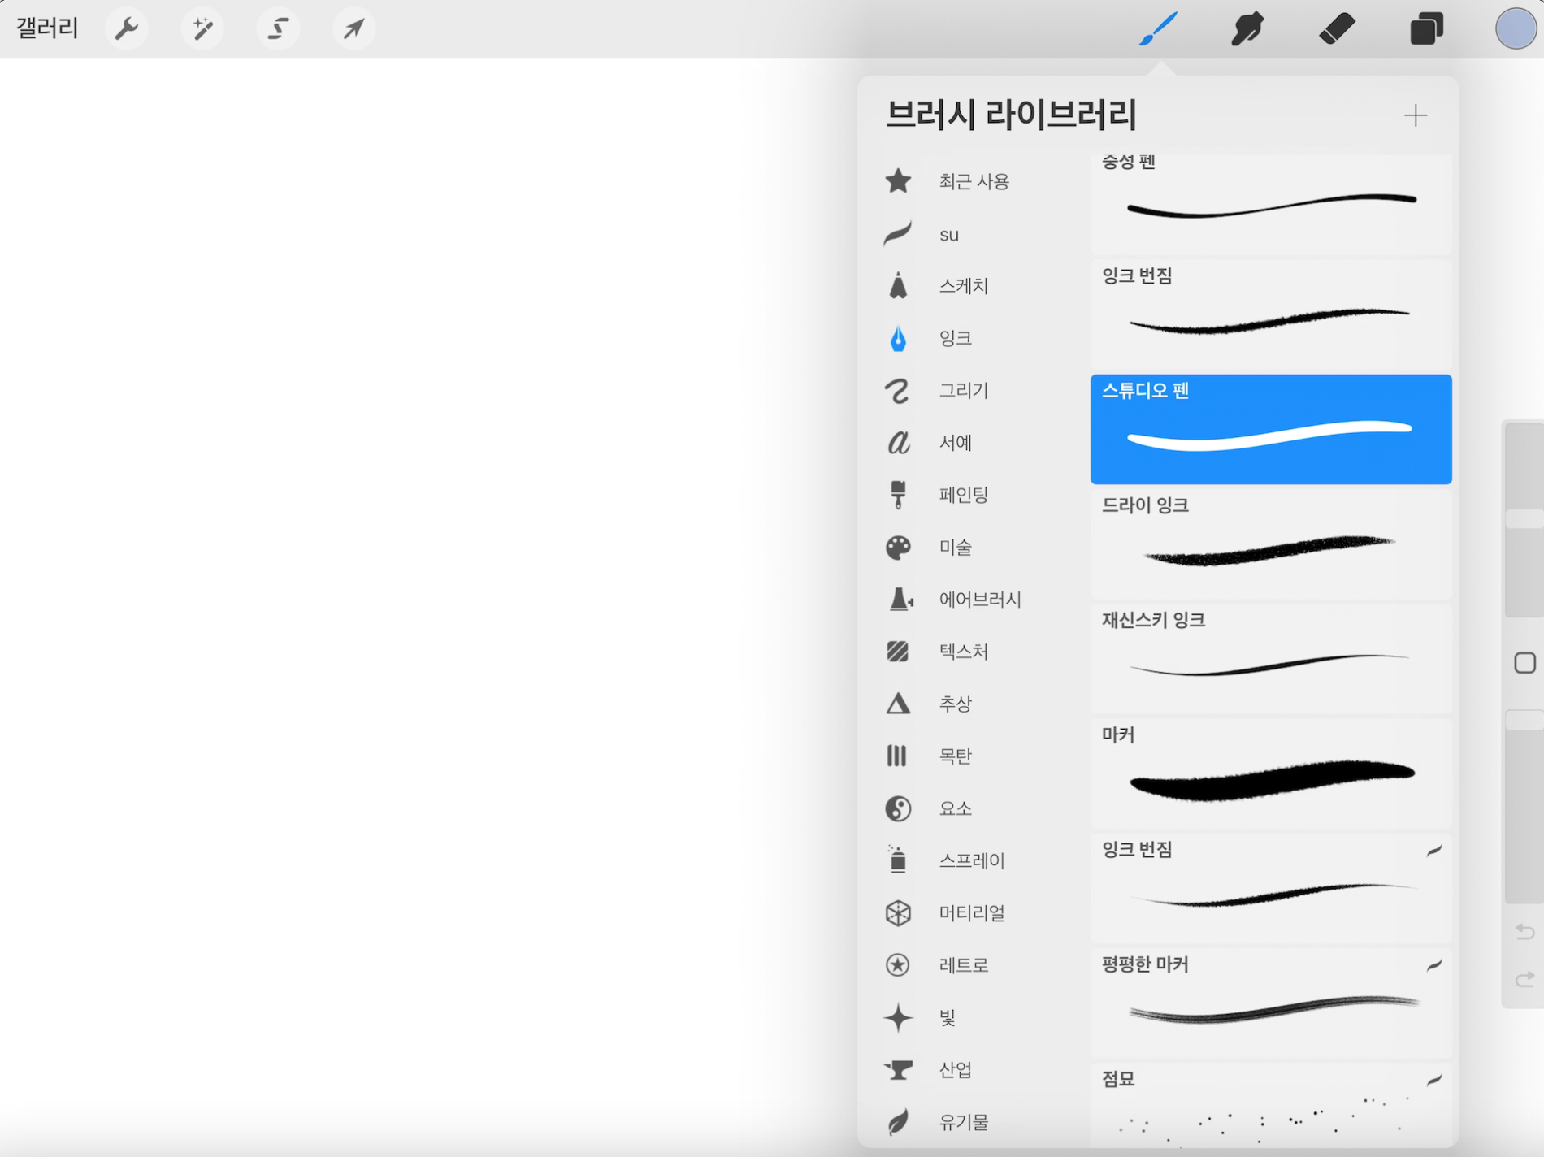Select the 잉크 ink drop icon
This screenshot has height=1157, width=1544.
(x=898, y=338)
